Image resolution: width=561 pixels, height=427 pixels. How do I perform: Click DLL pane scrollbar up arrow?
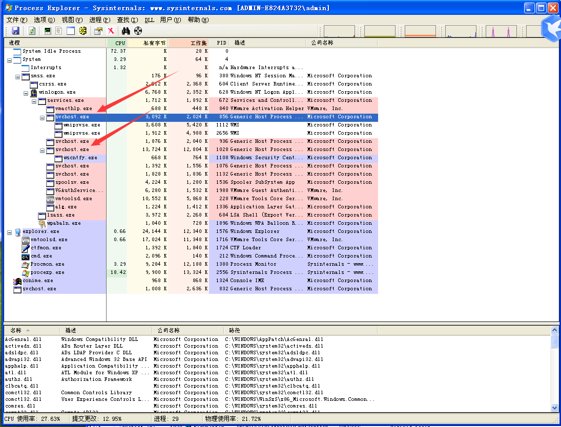554,330
